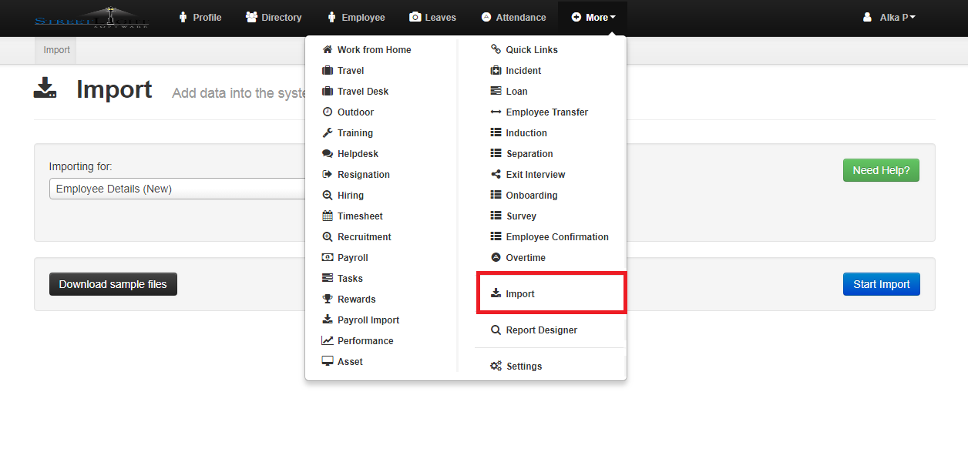Viewport: 968px width, 462px height.
Task: Click the home icon beside Work from Home
Action: tap(328, 50)
